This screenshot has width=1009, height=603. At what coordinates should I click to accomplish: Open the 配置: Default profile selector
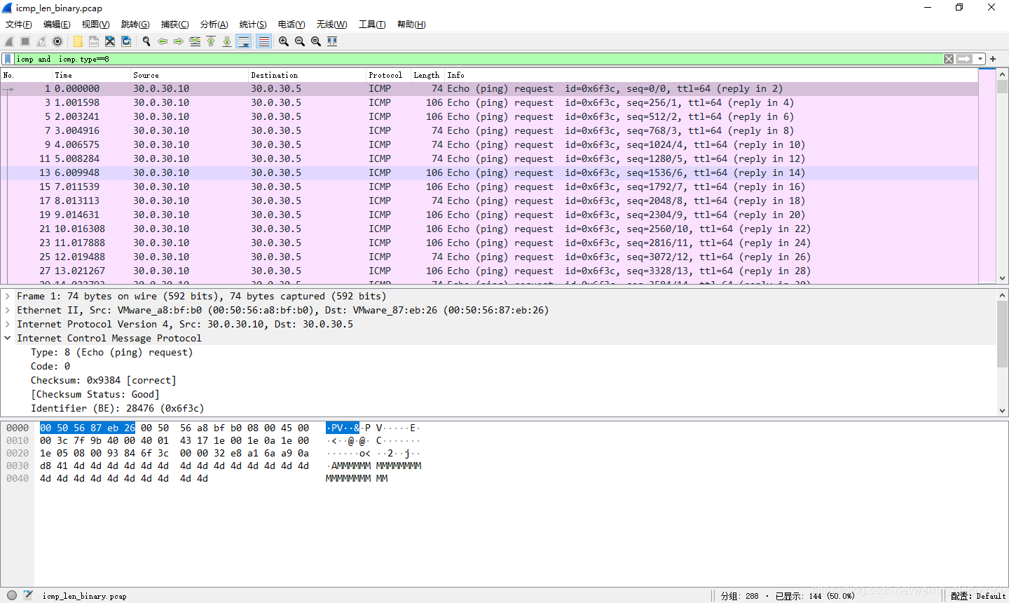pos(978,596)
